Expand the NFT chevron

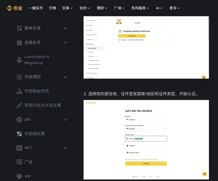65,148
